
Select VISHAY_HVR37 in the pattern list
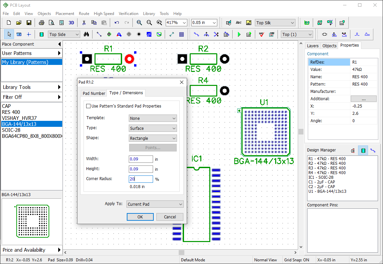click(x=32, y=118)
